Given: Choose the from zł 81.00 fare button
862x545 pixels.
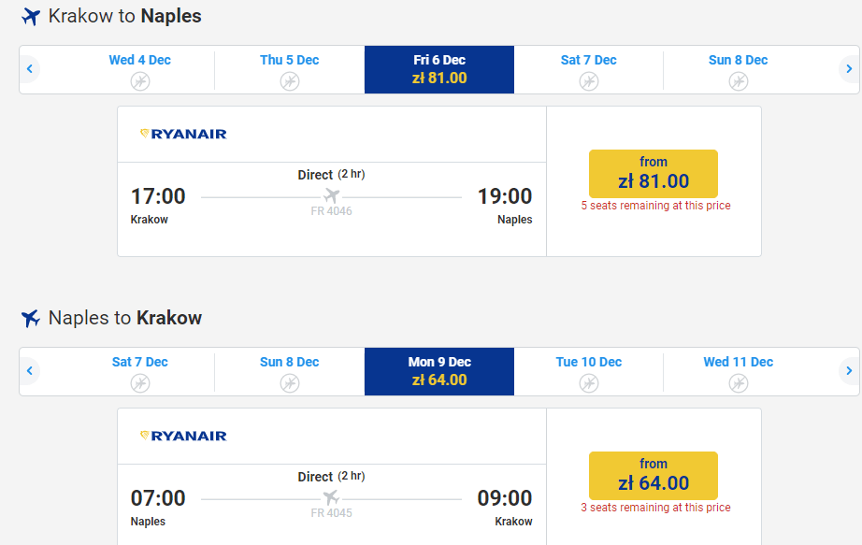Looking at the screenshot, I should coord(653,173).
